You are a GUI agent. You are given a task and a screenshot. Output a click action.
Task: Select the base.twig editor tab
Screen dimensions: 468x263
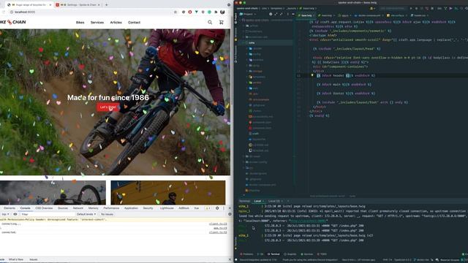[306, 15]
